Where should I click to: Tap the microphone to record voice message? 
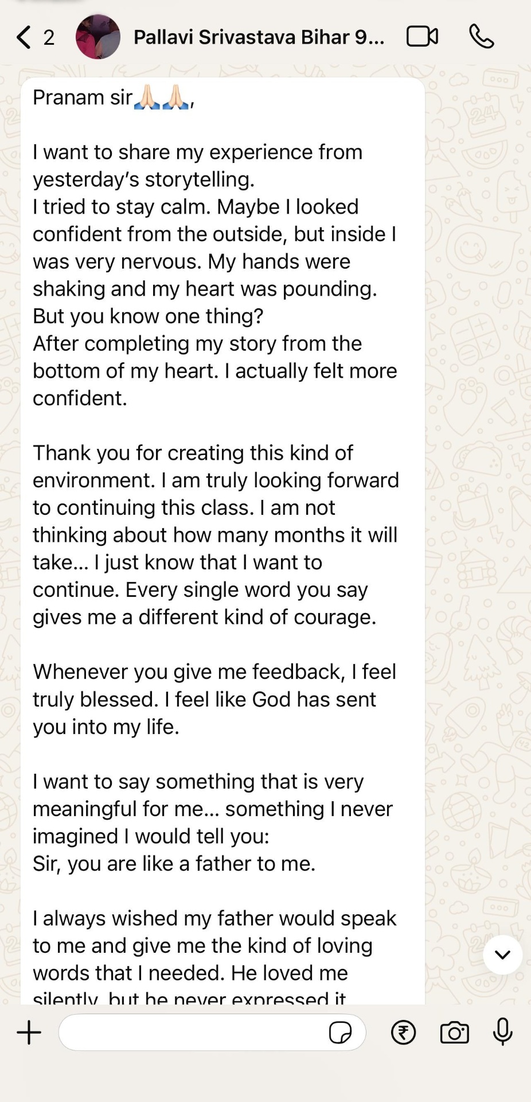[x=502, y=1031]
